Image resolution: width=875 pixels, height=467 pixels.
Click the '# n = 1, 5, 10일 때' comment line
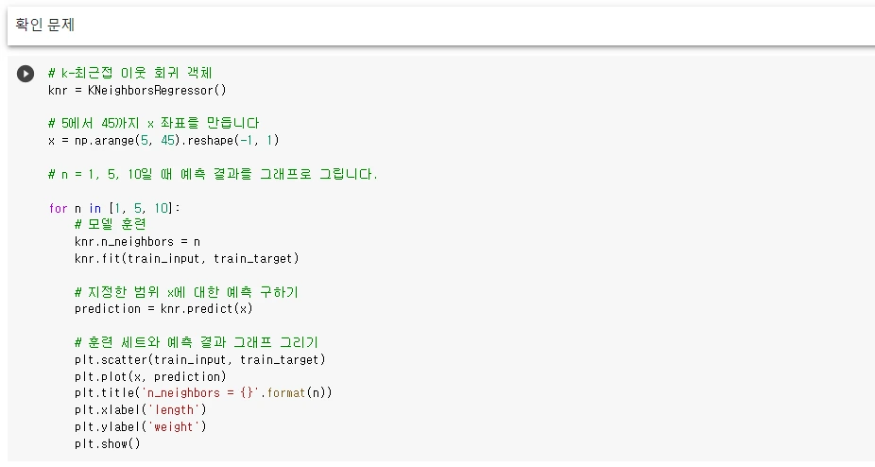(214, 174)
